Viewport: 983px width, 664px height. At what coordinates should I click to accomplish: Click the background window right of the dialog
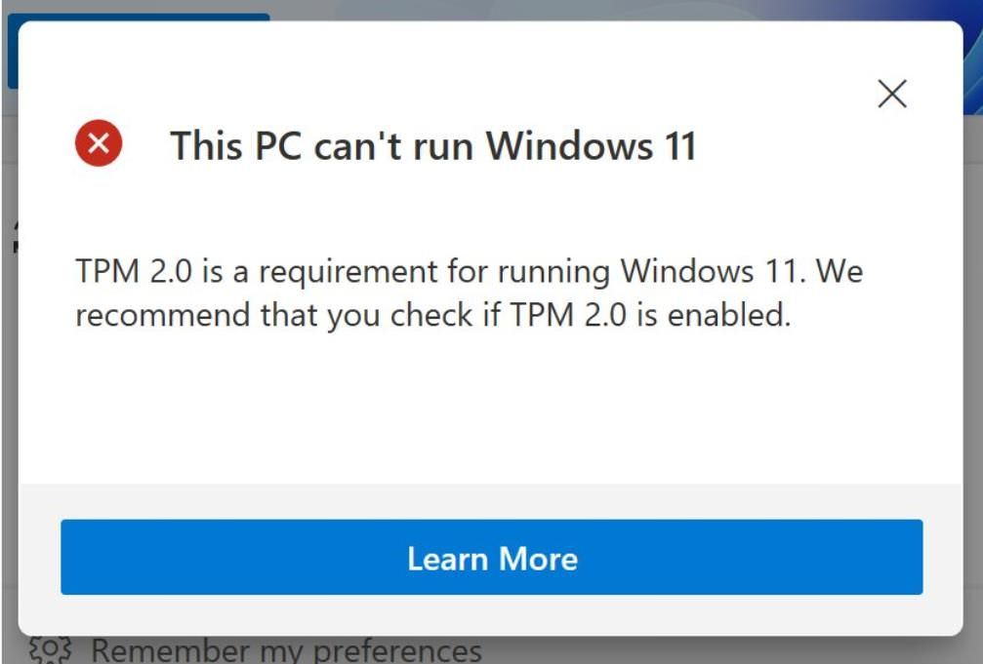(x=973, y=293)
